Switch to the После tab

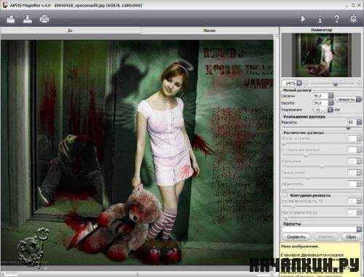(210, 31)
